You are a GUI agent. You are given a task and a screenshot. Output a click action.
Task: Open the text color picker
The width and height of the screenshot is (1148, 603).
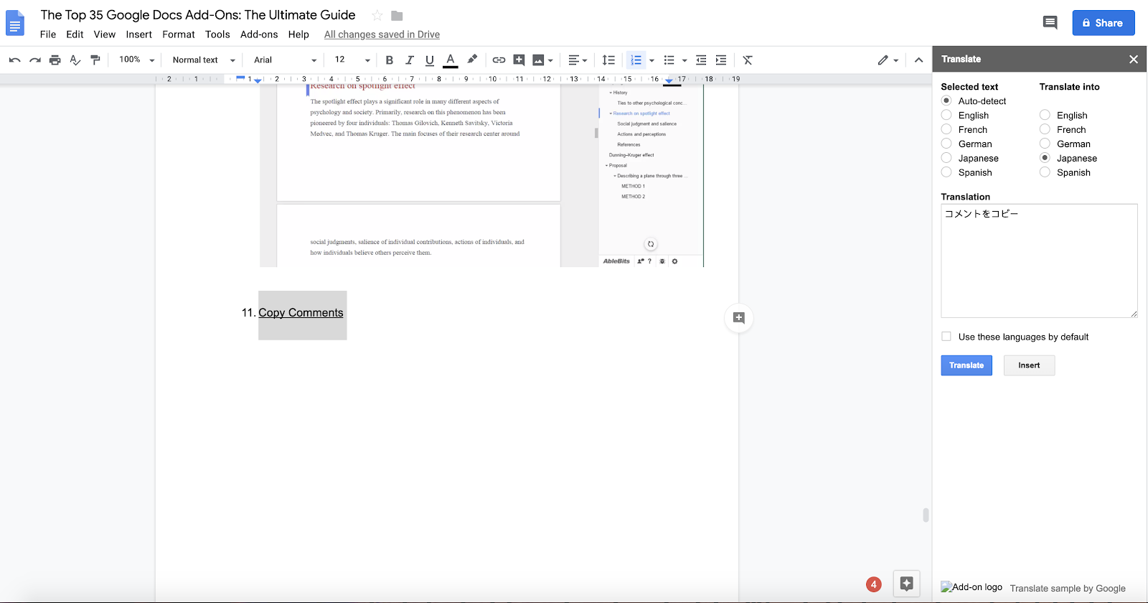[451, 60]
